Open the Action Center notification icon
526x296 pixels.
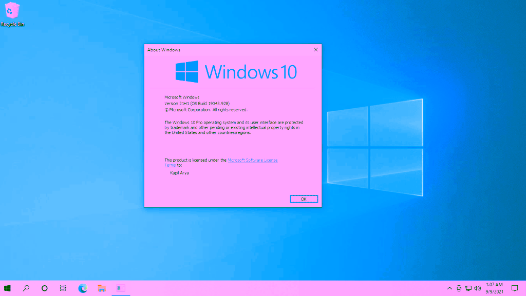[515, 288]
